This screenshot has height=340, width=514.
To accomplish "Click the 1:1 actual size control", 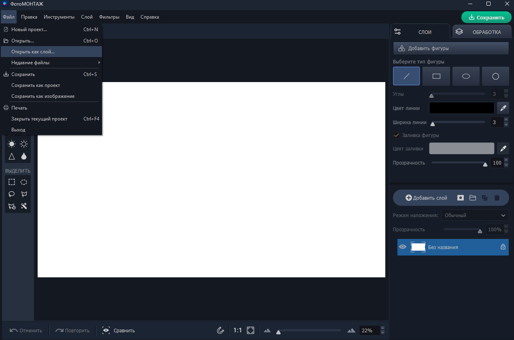I will tap(238, 330).
